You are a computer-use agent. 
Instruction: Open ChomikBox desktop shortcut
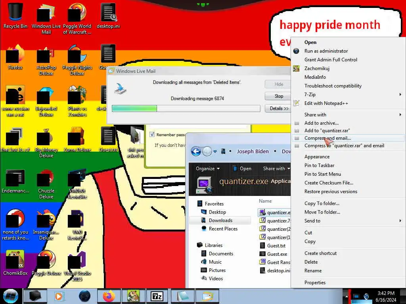point(15,262)
